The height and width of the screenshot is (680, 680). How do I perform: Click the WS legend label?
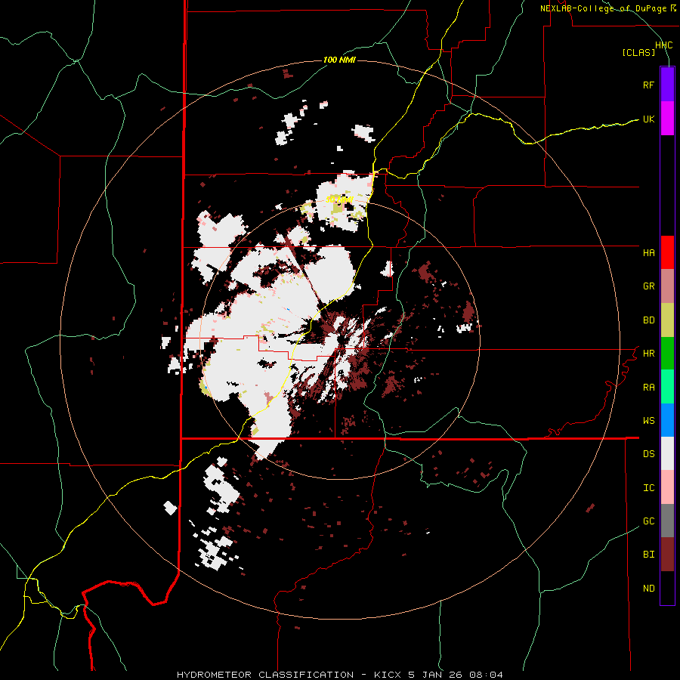[x=648, y=421]
